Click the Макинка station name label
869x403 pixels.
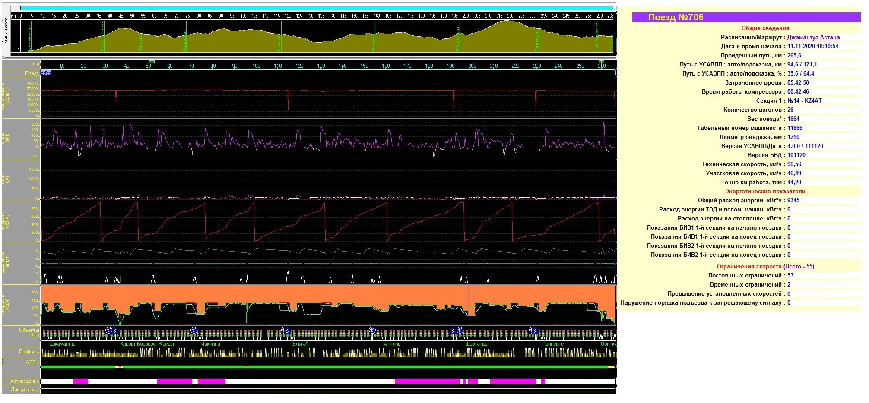tap(210, 344)
